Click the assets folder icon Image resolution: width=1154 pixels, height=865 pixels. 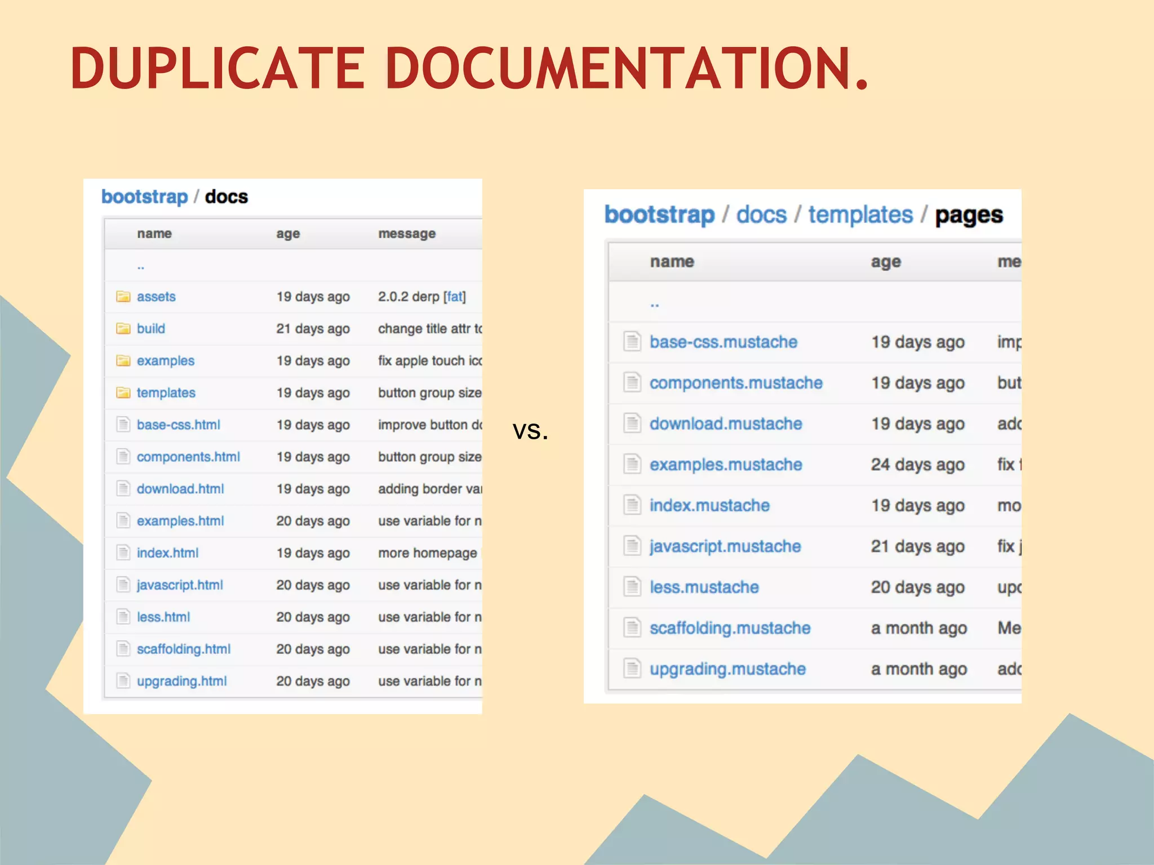(x=123, y=296)
